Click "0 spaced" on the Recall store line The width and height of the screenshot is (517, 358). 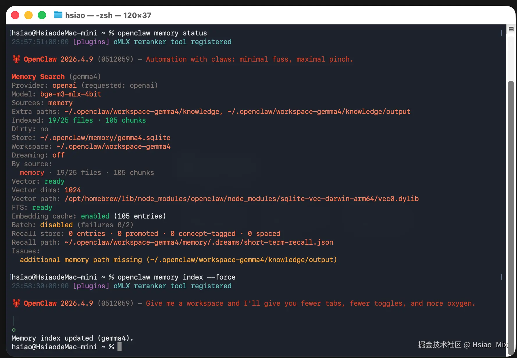tap(264, 234)
